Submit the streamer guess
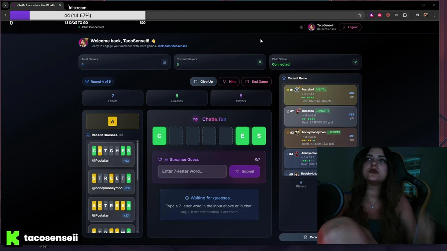This screenshot has width=447, height=251. pyautogui.click(x=244, y=171)
